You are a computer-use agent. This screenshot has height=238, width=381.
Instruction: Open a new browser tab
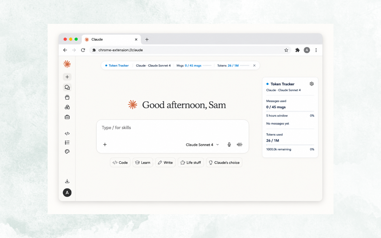coord(147,39)
